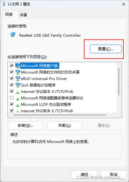Screen dimensions: 129x182
Task: Click the QoS 数据包计划程序 item icon
Action: tap(18, 85)
